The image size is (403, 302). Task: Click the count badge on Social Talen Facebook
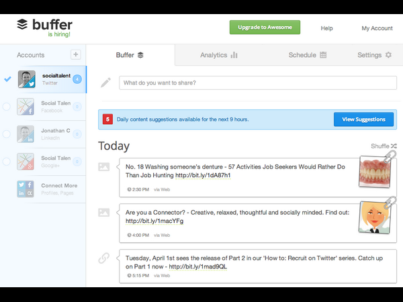77,107
